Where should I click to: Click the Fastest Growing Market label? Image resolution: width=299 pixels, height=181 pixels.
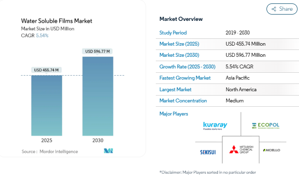tap(185, 78)
